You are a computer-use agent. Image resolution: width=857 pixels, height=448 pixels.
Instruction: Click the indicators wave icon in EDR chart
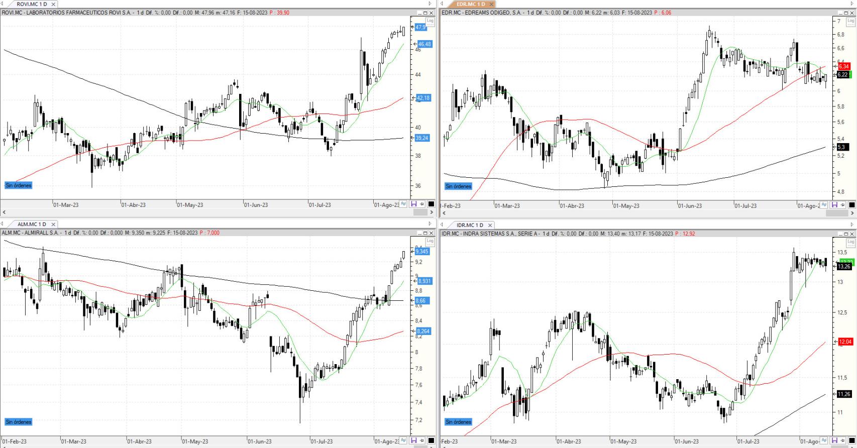coord(824,205)
